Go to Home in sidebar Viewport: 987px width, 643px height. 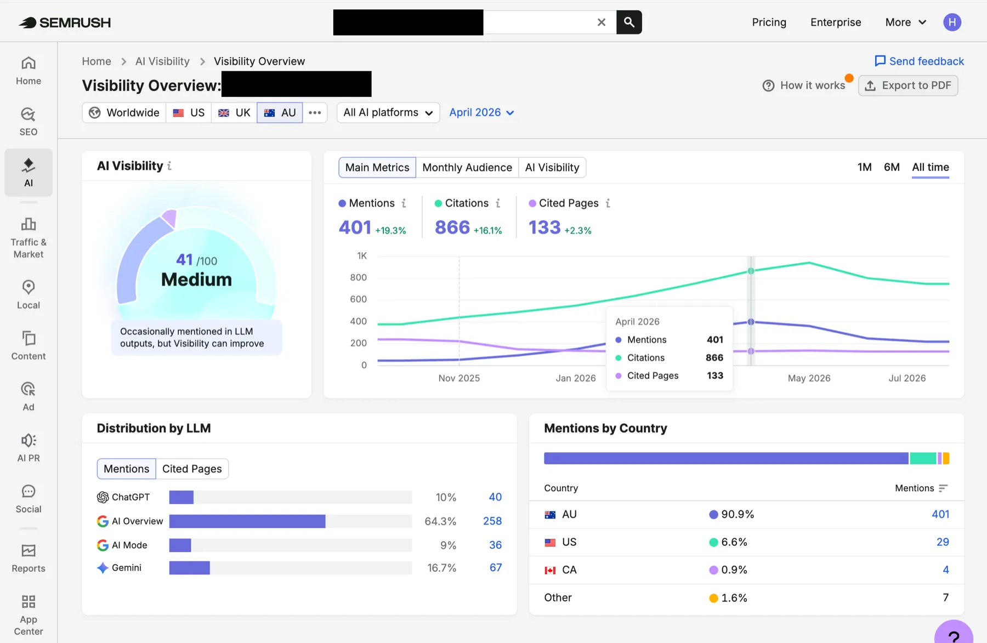pyautogui.click(x=29, y=71)
